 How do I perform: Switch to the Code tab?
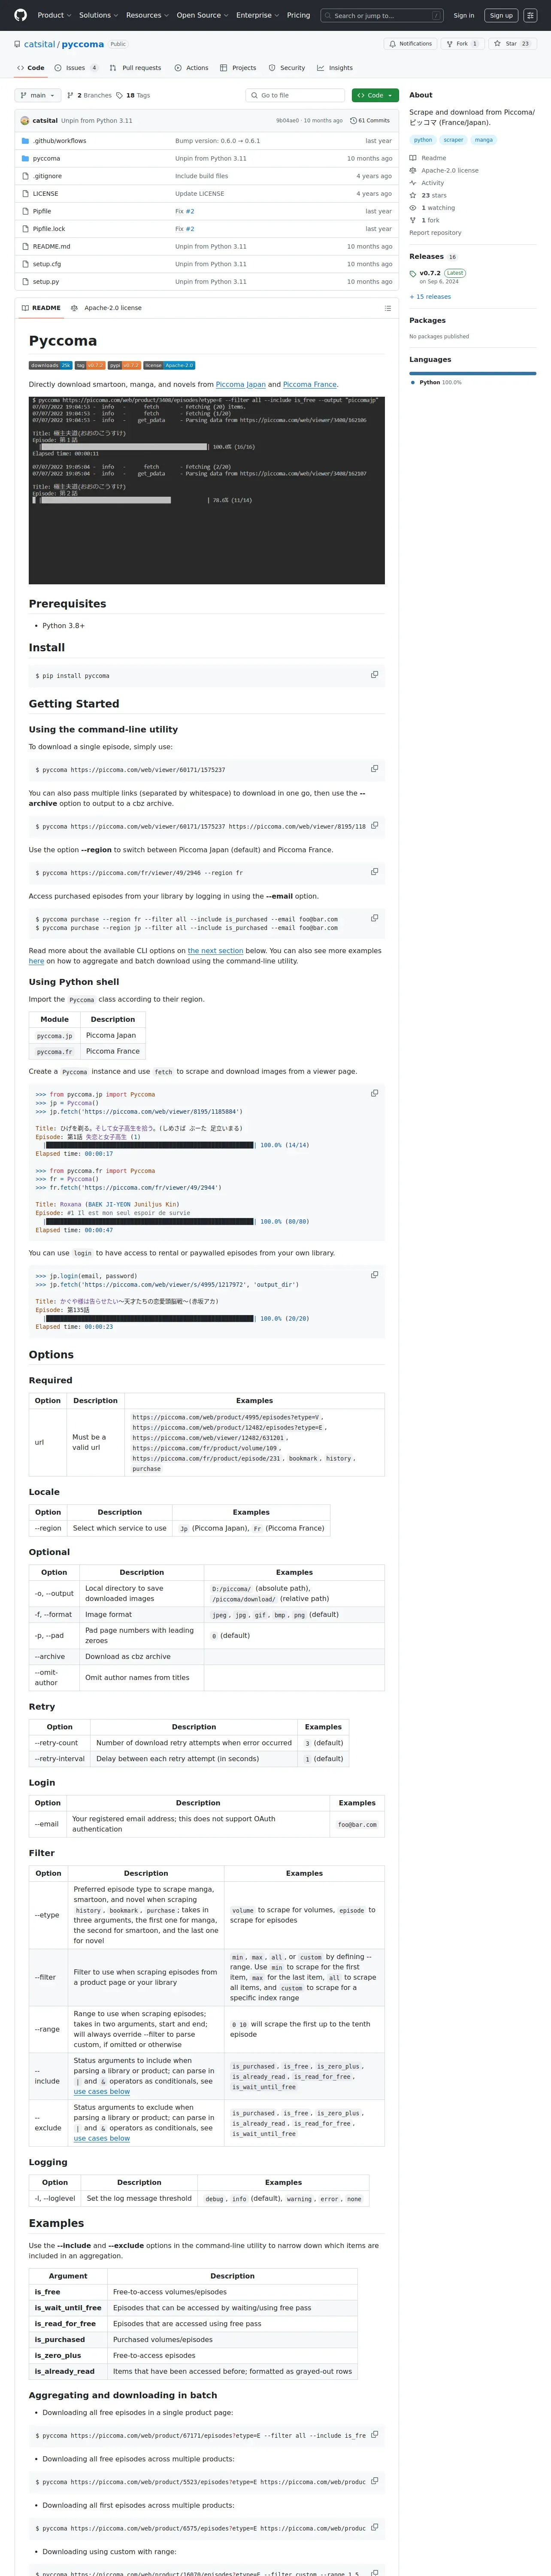pyautogui.click(x=31, y=68)
